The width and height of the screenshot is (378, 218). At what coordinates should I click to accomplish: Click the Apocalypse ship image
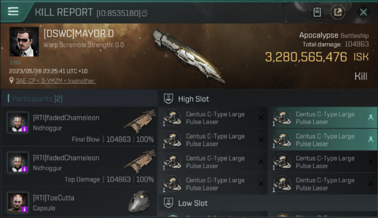pyautogui.click(x=189, y=55)
